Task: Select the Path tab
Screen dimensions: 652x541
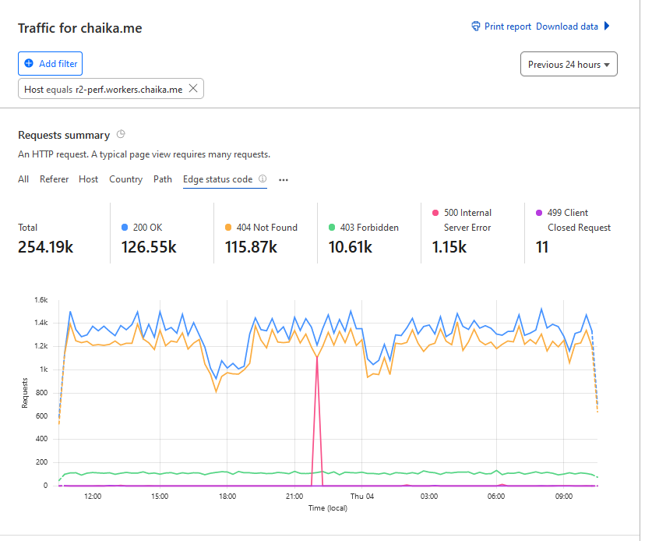Action: click(163, 179)
